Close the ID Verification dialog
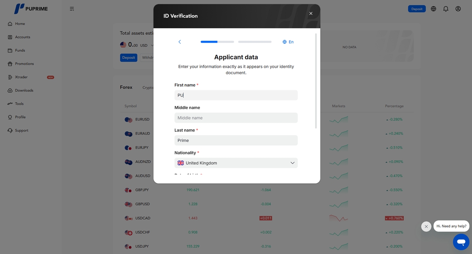This screenshot has height=254, width=472. click(x=311, y=13)
